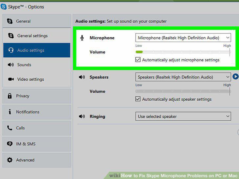
Task: Click the Automatically adjust microphone settings text
Action: pyautogui.click(x=181, y=60)
